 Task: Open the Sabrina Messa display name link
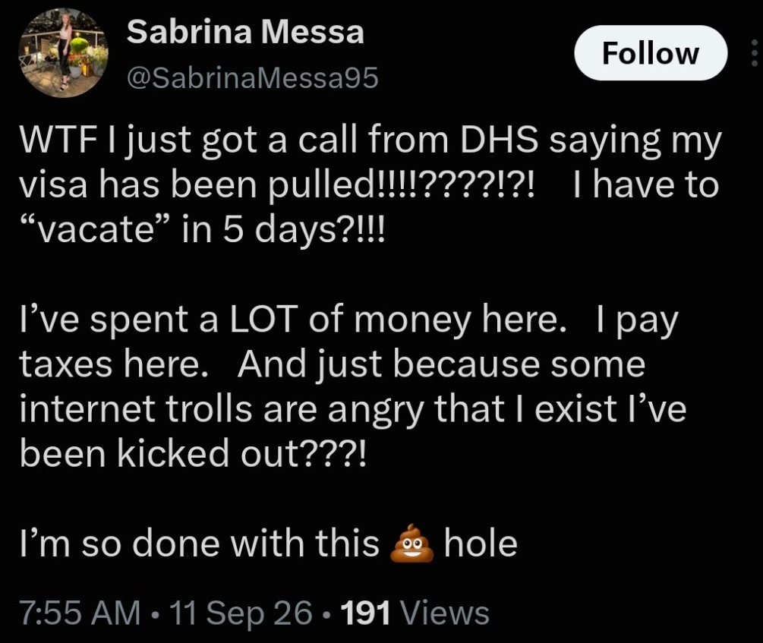[x=245, y=32]
